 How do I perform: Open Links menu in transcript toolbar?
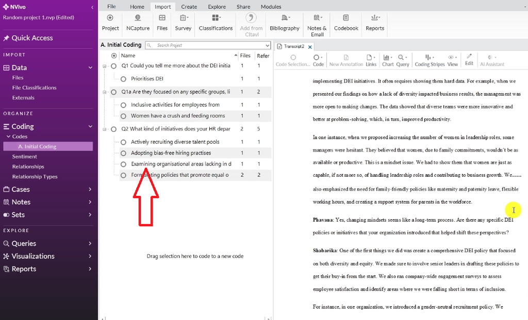(x=371, y=61)
